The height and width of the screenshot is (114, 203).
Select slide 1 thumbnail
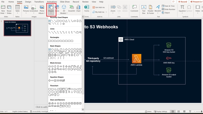[x=17, y=28]
